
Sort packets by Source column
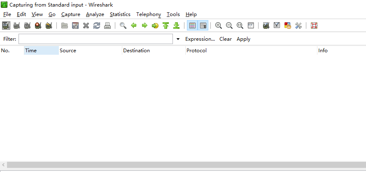[x=90, y=51]
